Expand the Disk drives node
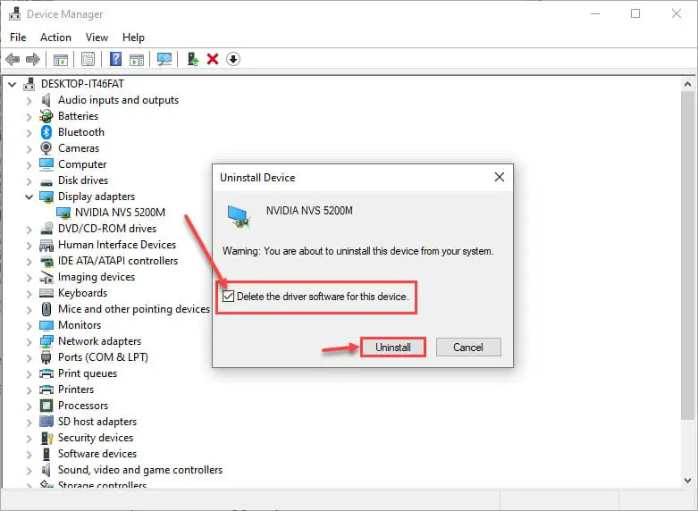Screen dimensions: 698x511 pos(29,180)
